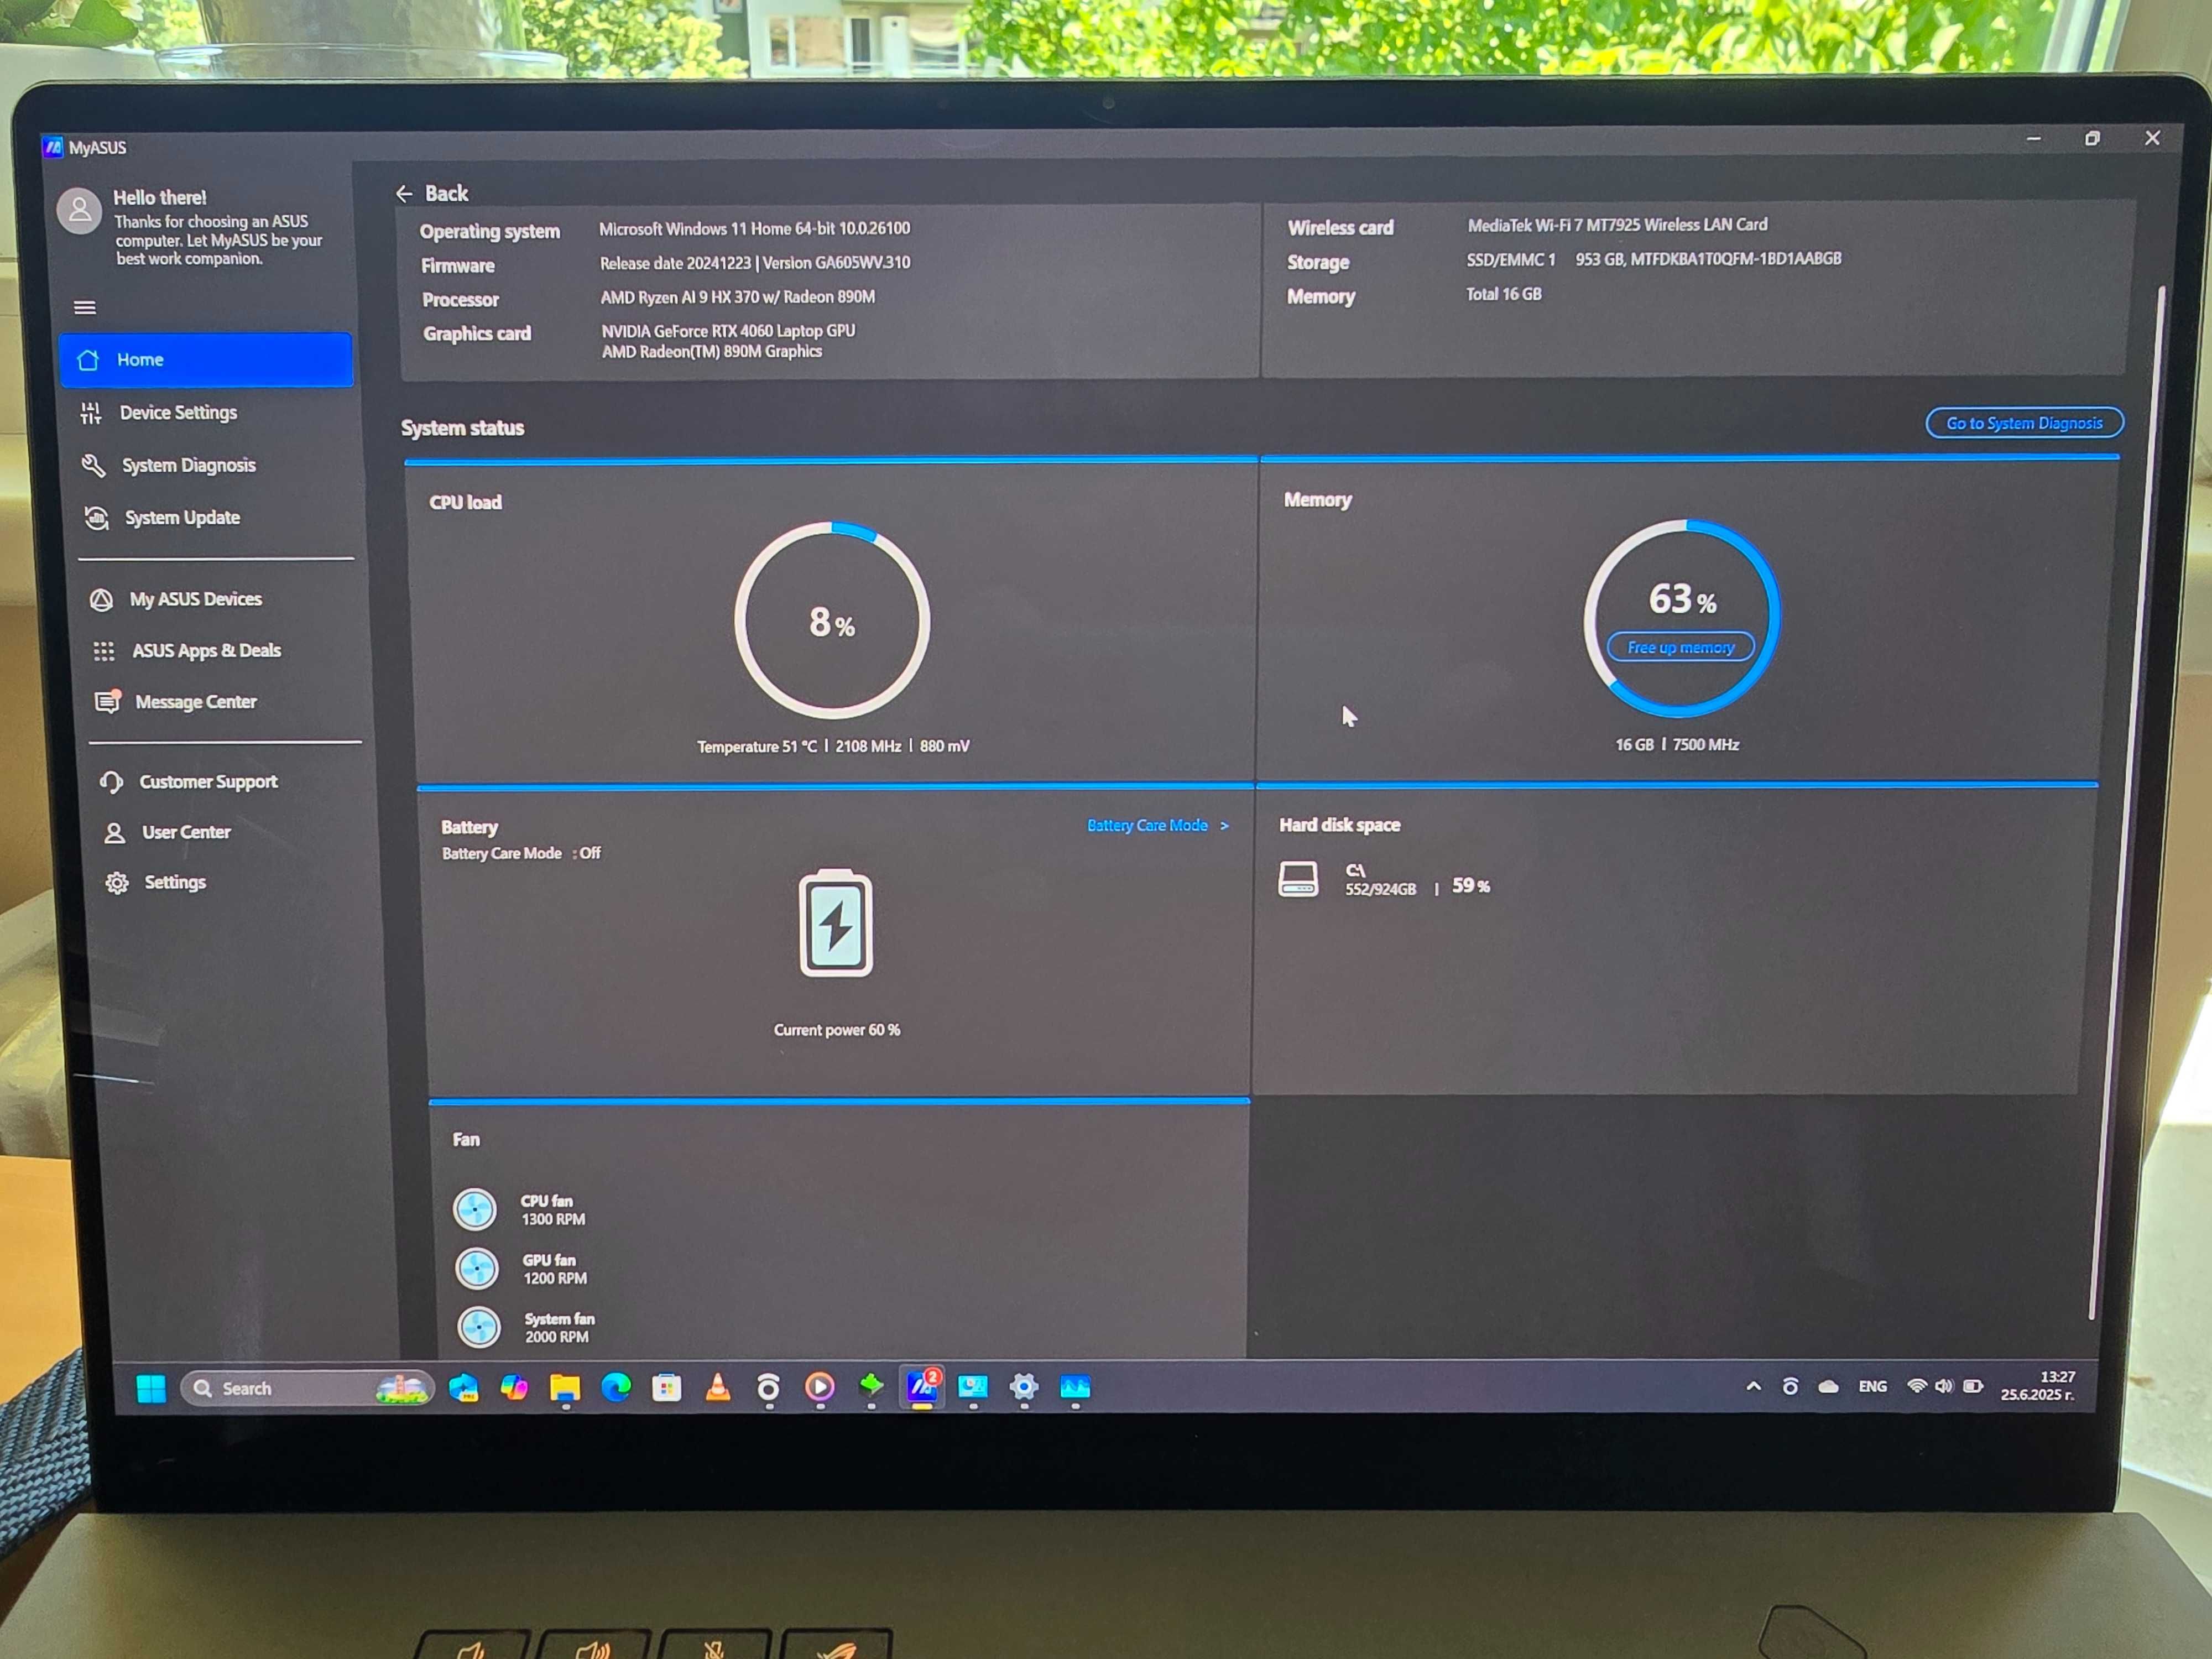
Task: Click the System fan icon
Action: (x=479, y=1328)
